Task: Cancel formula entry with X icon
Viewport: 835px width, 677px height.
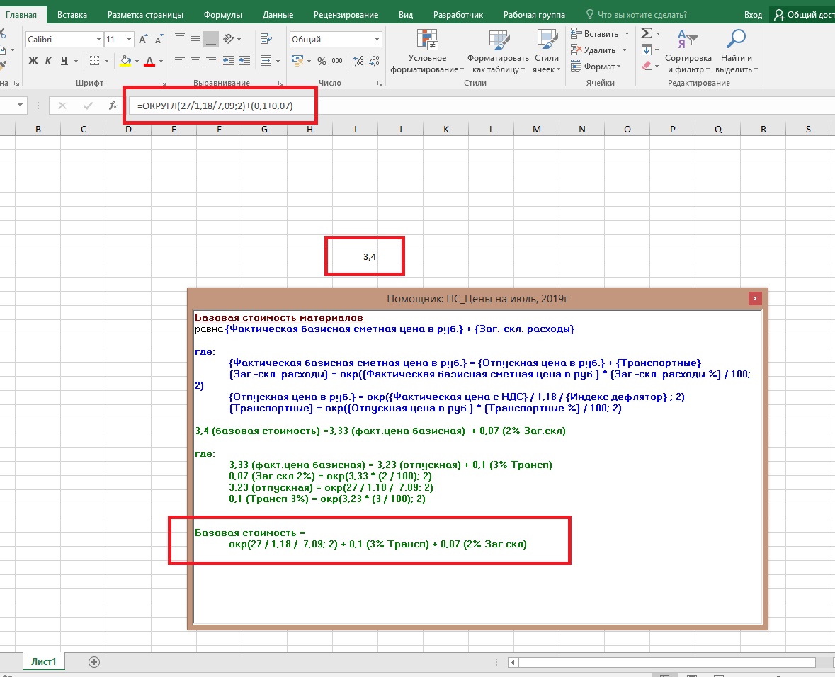Action: click(x=62, y=106)
